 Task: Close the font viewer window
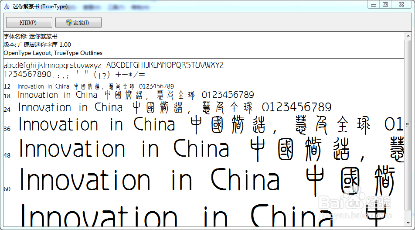401,4
